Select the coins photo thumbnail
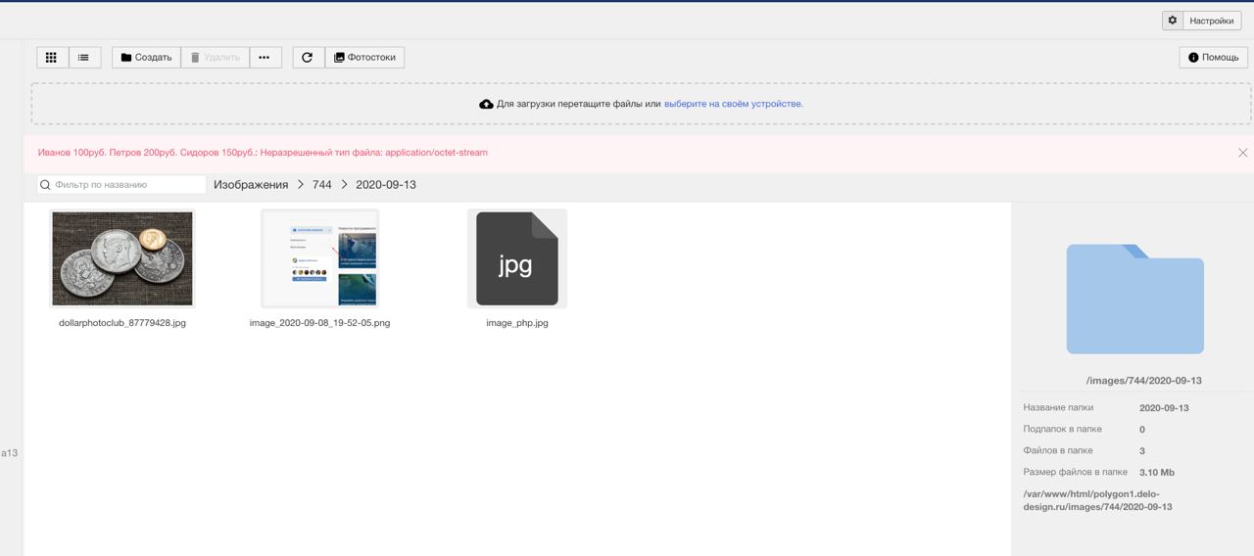1254x556 pixels. click(122, 258)
